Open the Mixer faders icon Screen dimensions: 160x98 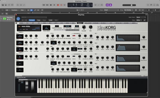coord(21,5)
